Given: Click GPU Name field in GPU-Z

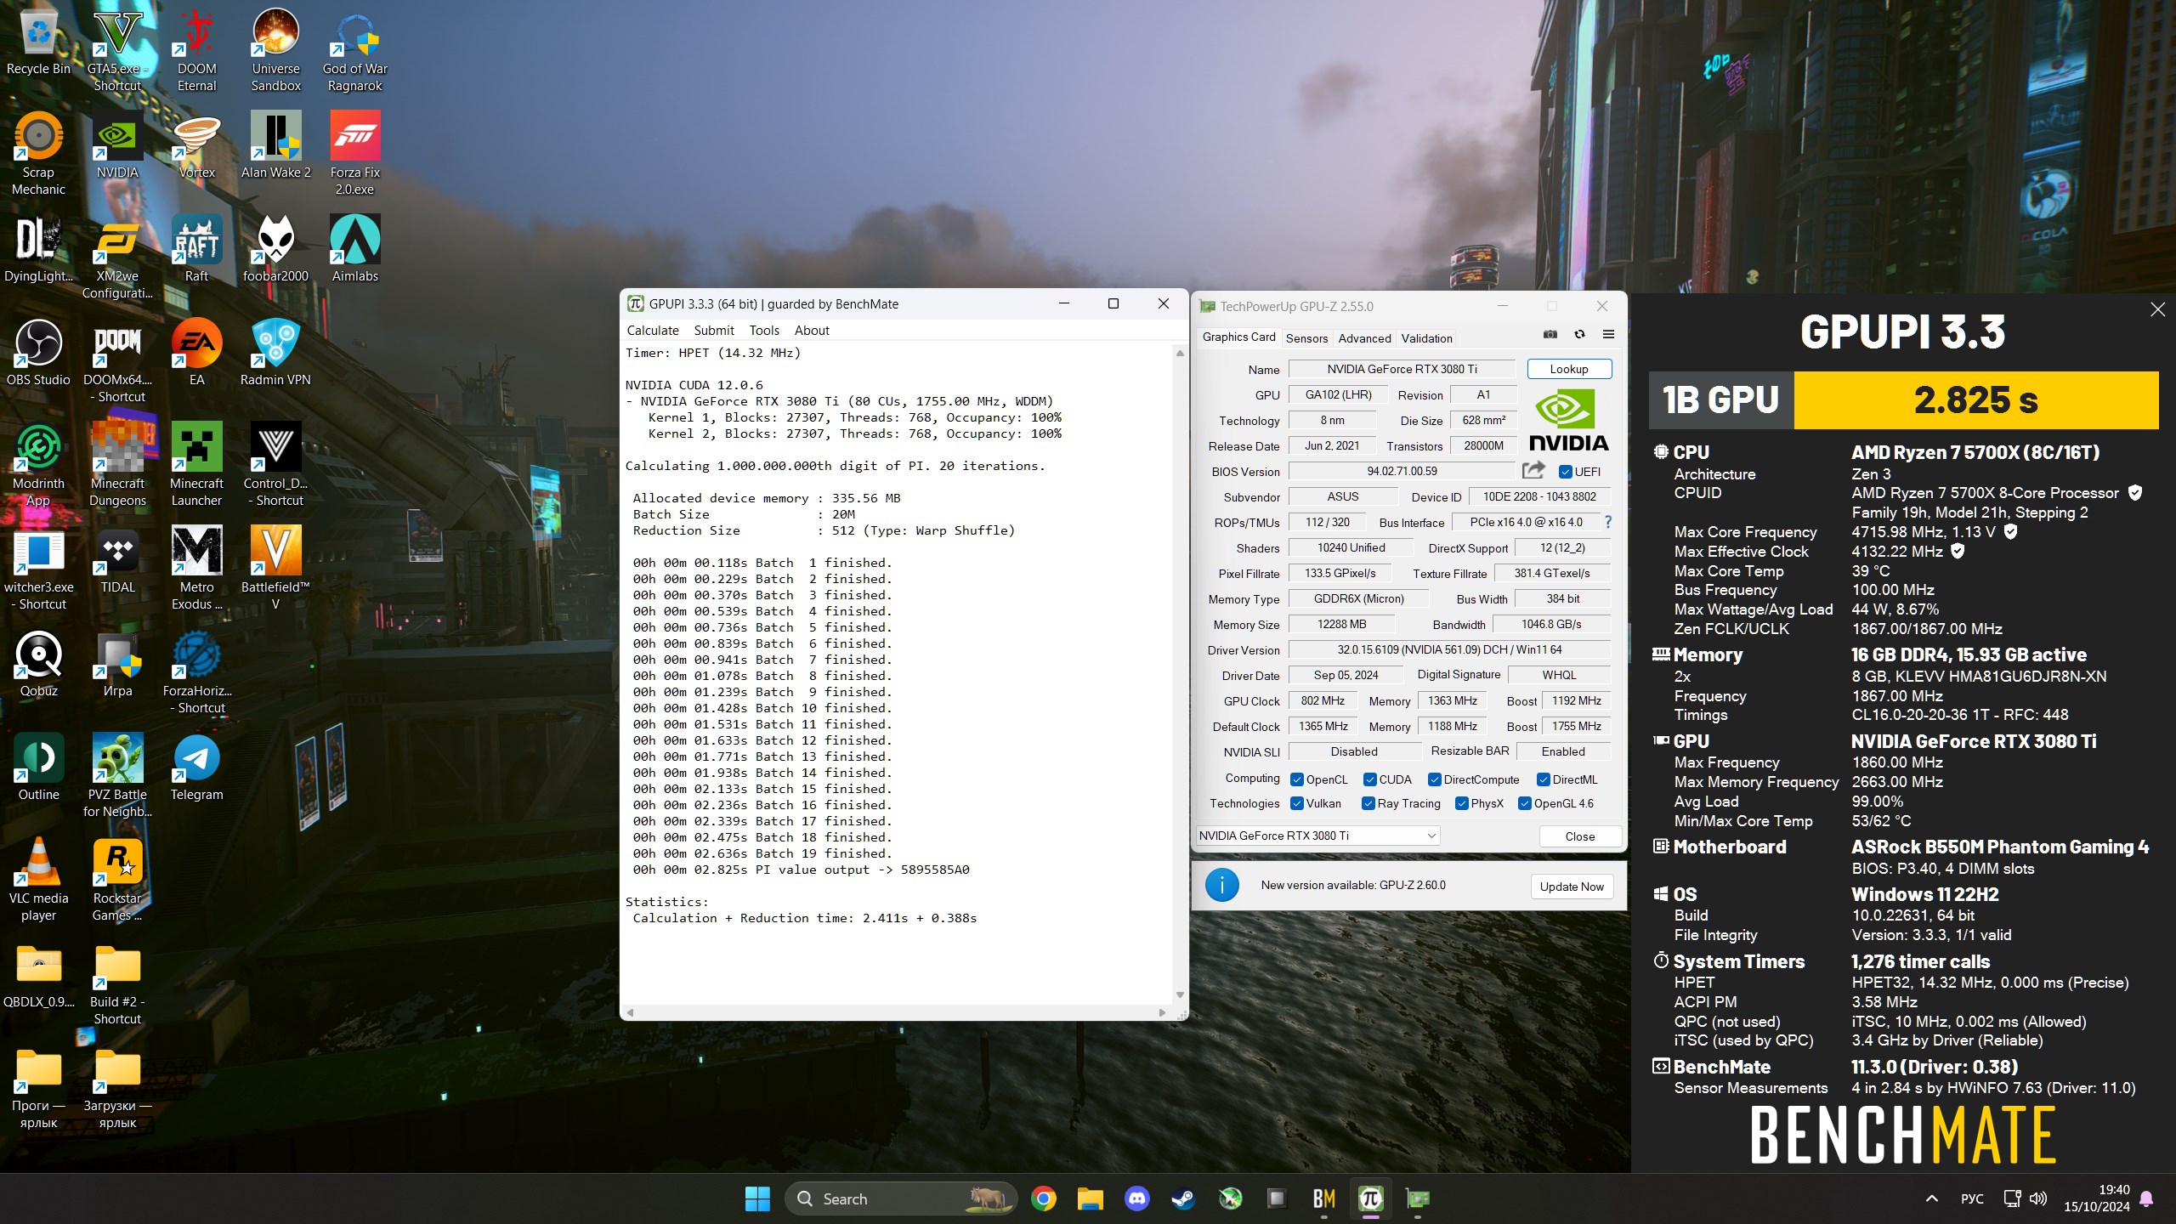Looking at the screenshot, I should click(1402, 369).
